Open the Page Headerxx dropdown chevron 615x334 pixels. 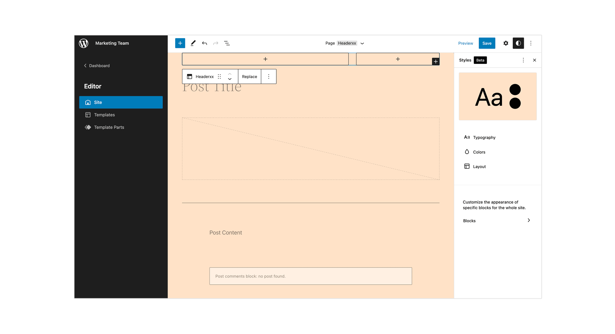pyautogui.click(x=362, y=44)
